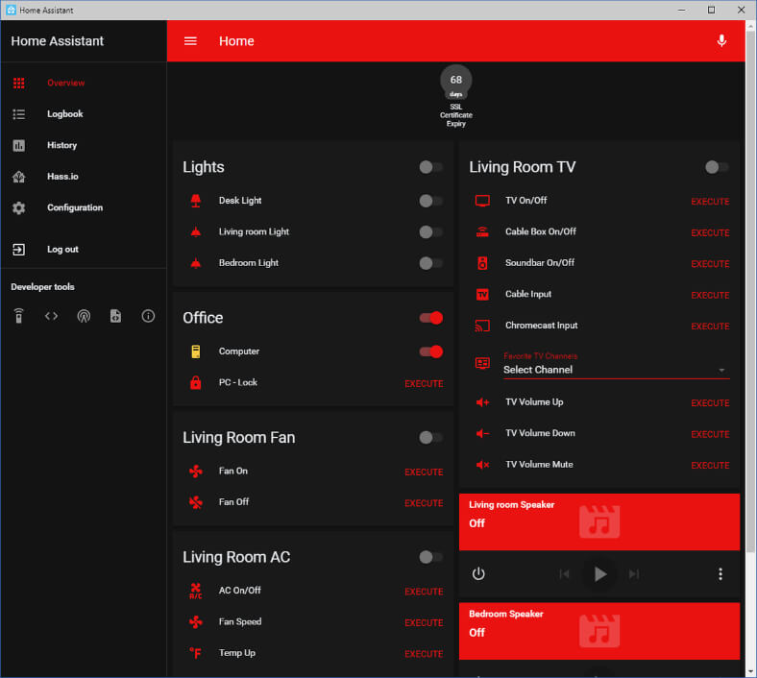The height and width of the screenshot is (678, 757).
Task: Execute Chromecast Input
Action: 710,327
